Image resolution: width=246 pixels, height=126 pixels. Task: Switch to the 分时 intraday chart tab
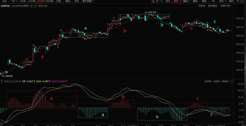(4, 1)
